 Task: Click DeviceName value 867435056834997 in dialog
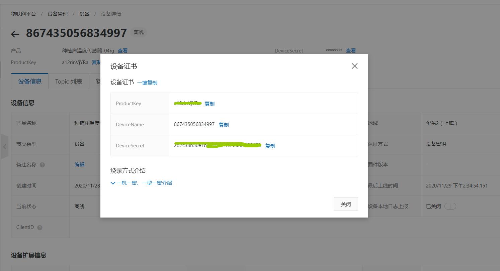click(x=194, y=124)
